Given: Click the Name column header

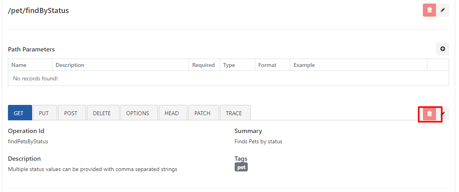Looking at the screenshot, I should tap(19, 65).
